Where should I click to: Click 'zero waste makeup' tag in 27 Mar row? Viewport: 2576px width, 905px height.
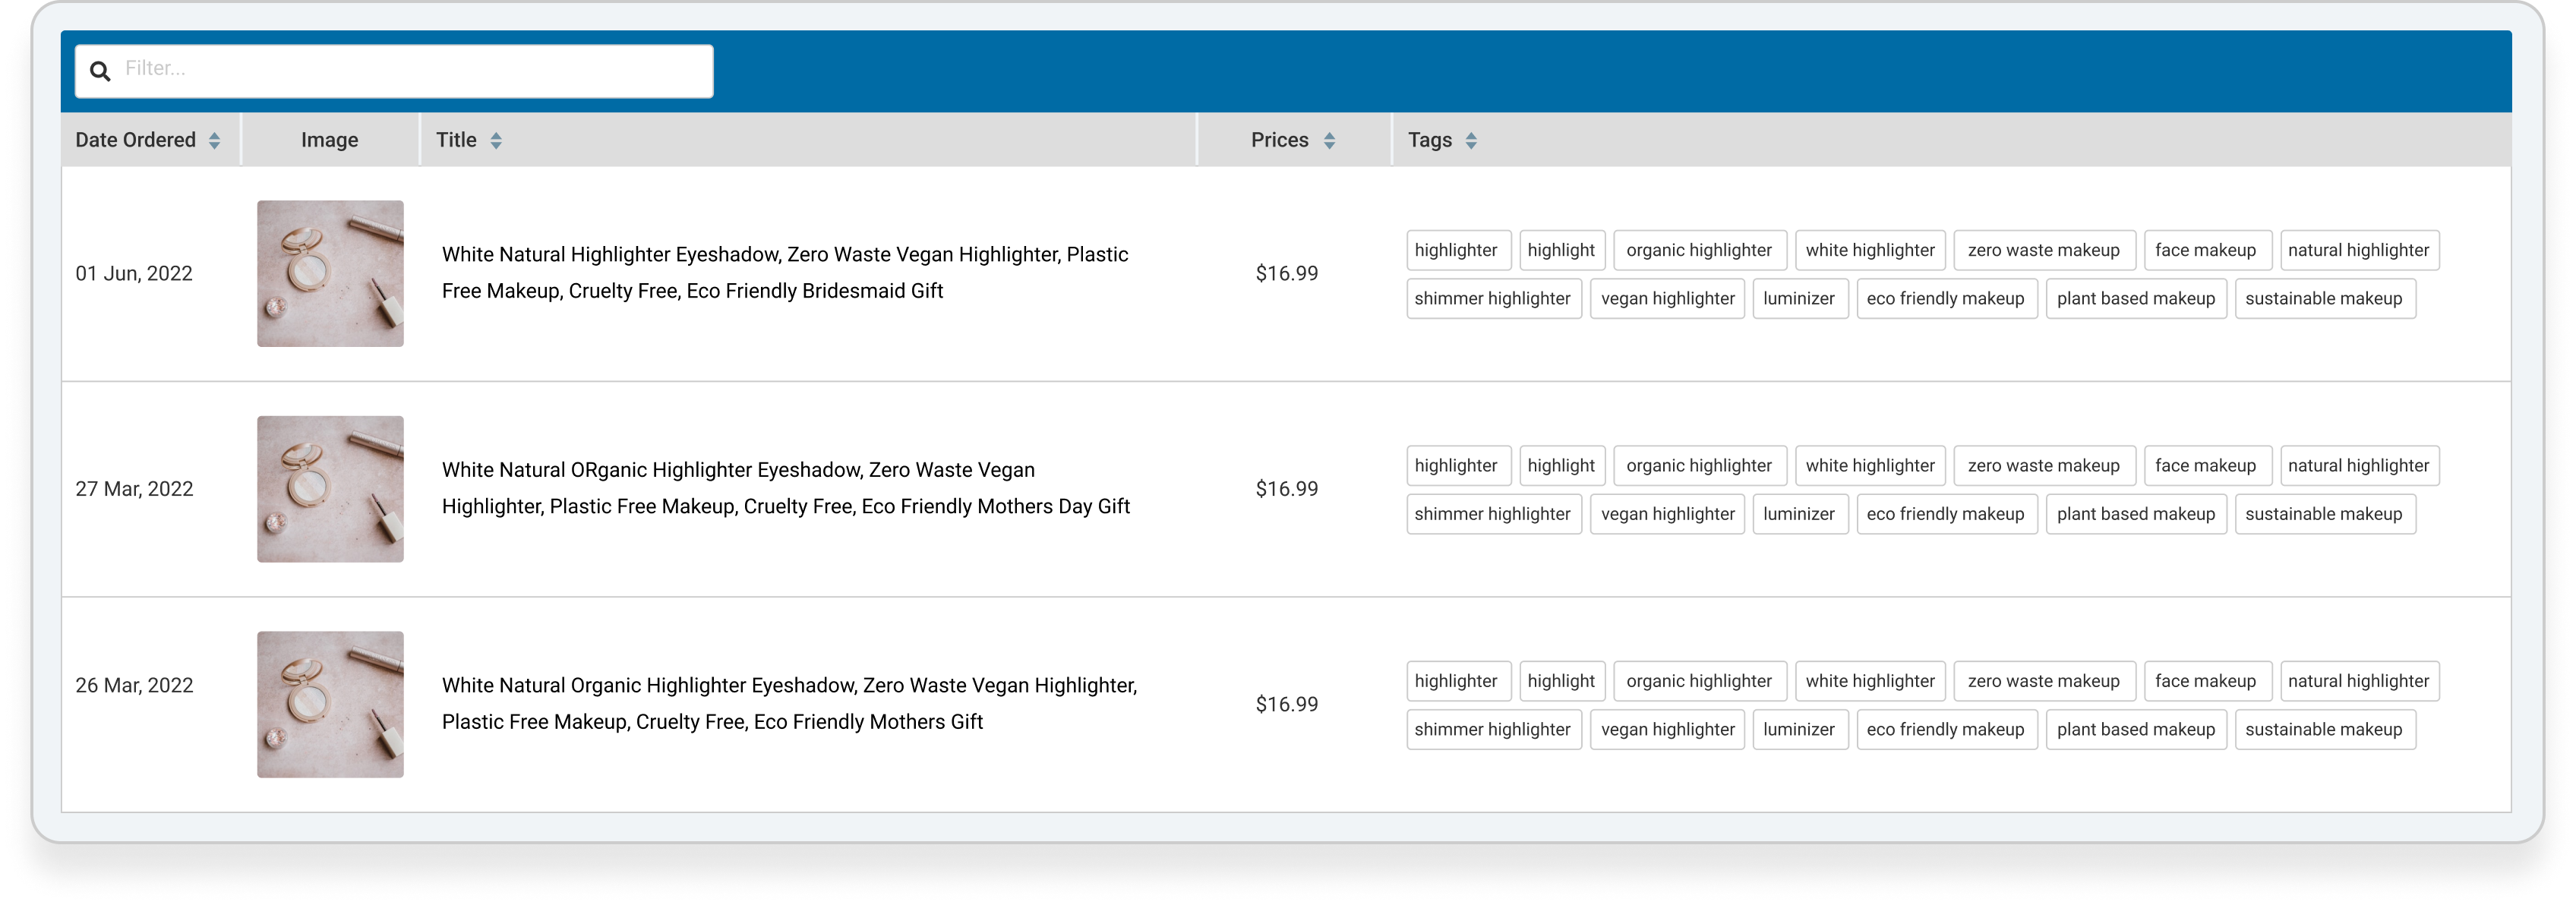(2044, 466)
